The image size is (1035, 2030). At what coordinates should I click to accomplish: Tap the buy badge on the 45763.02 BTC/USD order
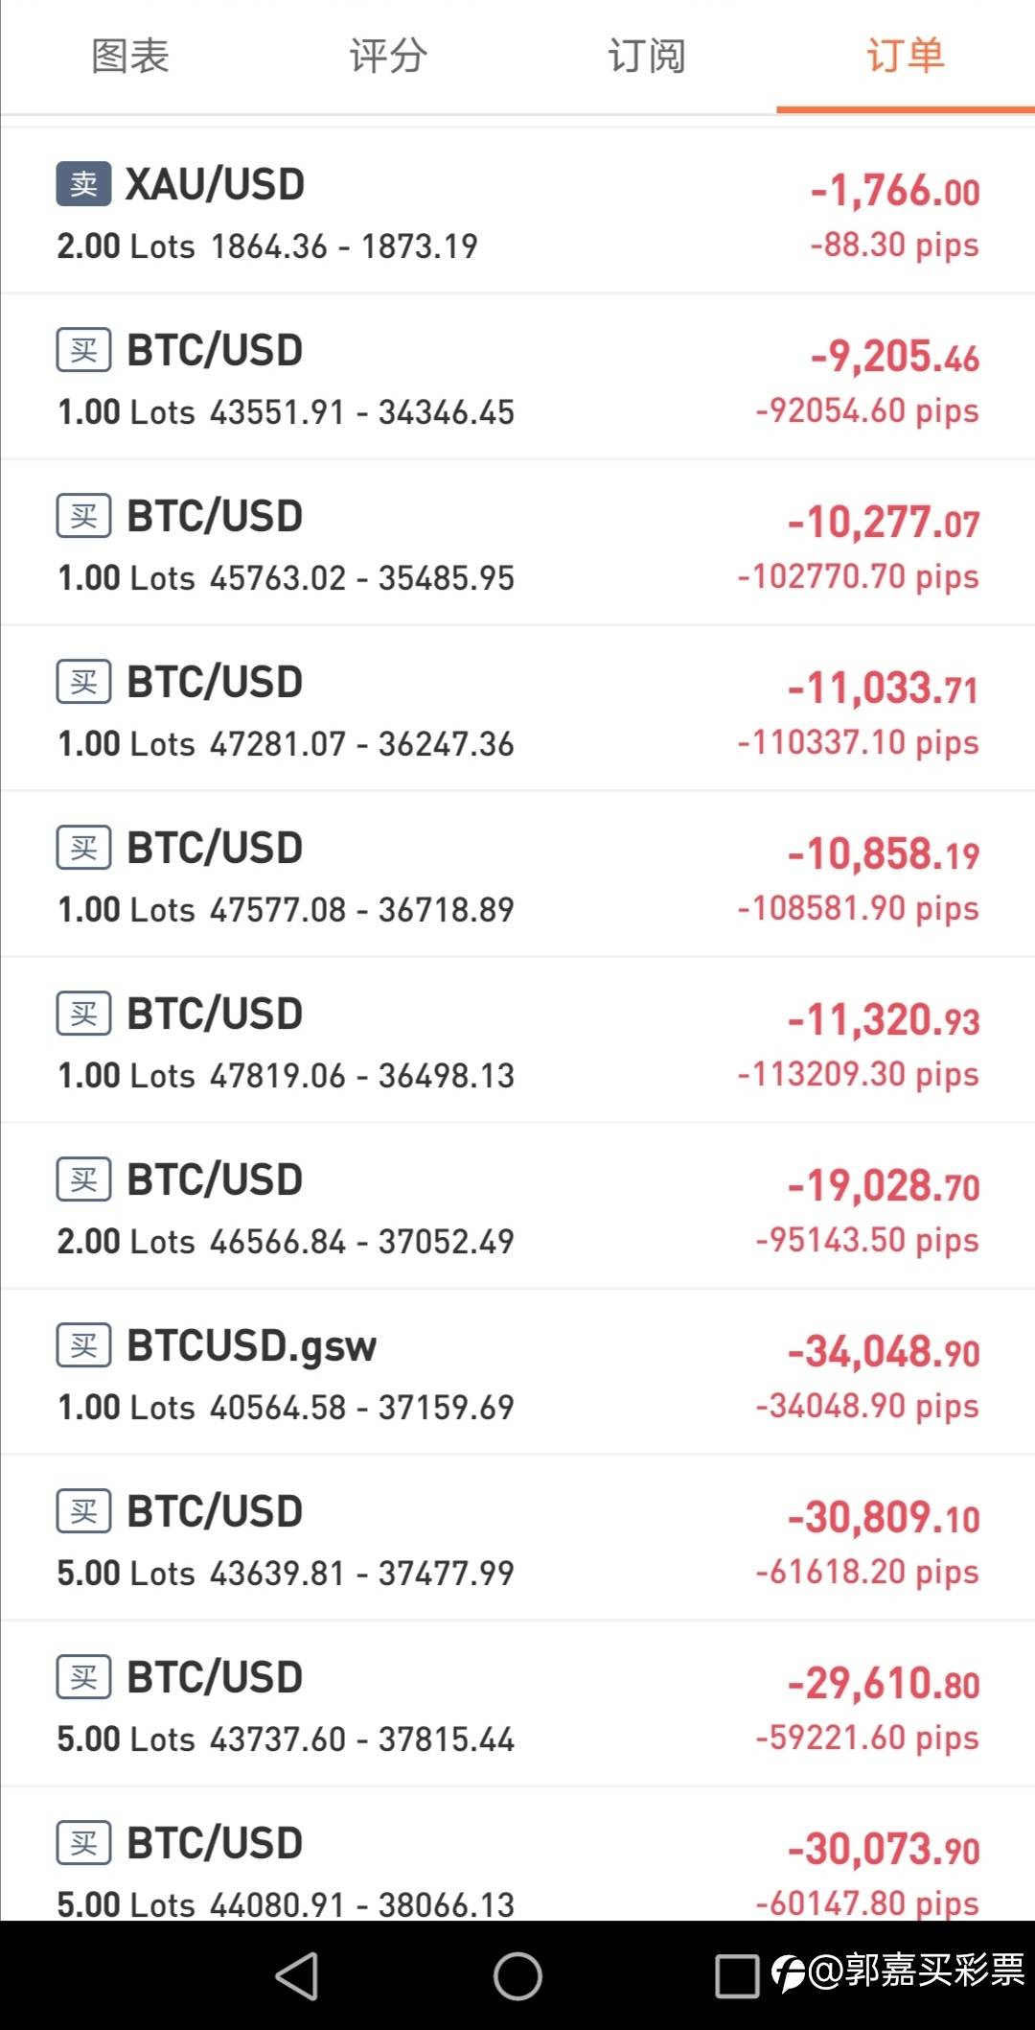point(83,516)
